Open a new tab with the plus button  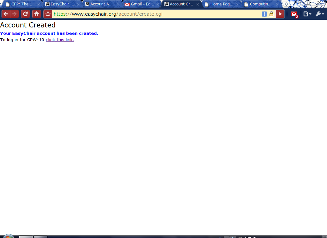[x=286, y=4]
